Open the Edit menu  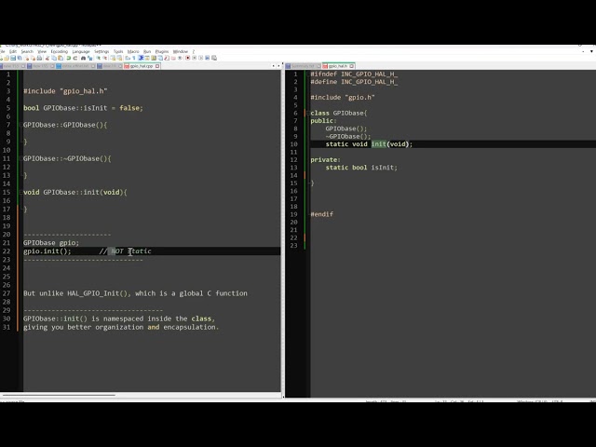[13, 51]
